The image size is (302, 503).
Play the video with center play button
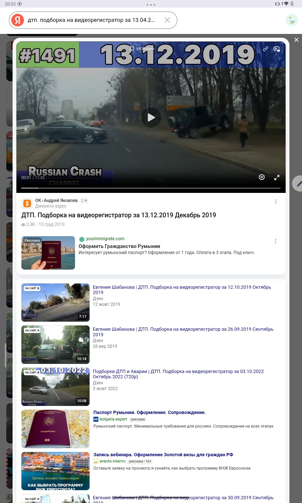click(x=151, y=117)
